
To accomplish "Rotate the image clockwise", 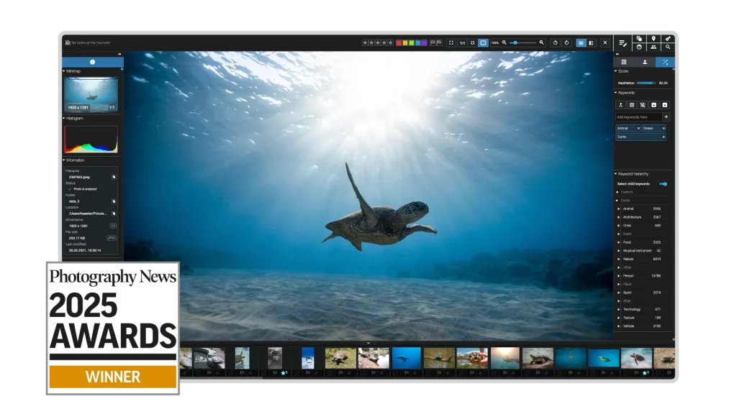I will pyautogui.click(x=566, y=42).
